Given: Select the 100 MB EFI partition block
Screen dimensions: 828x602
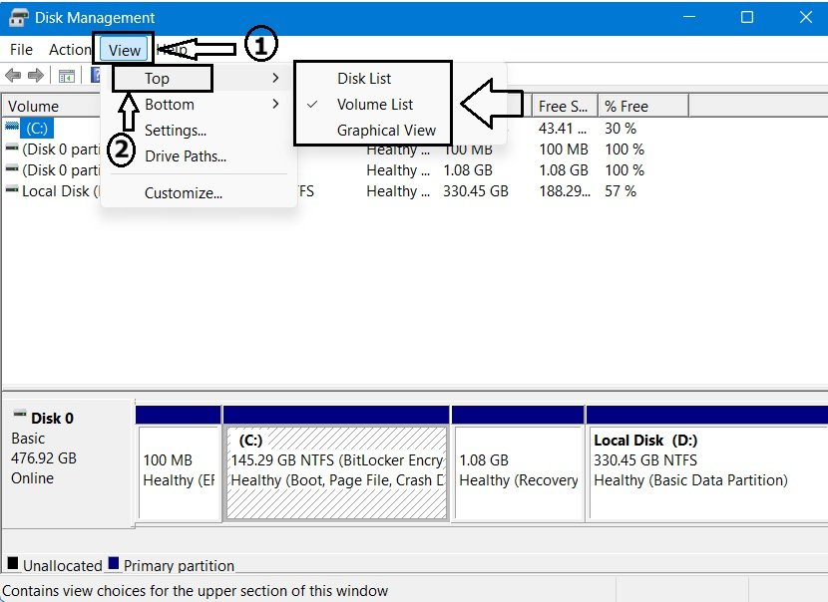Looking at the screenshot, I should [179, 473].
